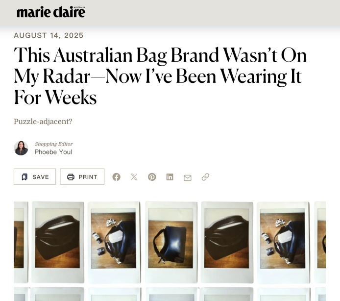Open the marie claire homepage logo
Image resolution: width=340 pixels, height=301 pixels.
(x=51, y=12)
